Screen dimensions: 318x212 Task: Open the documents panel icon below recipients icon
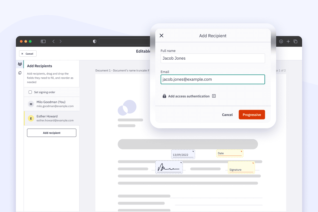[20, 73]
